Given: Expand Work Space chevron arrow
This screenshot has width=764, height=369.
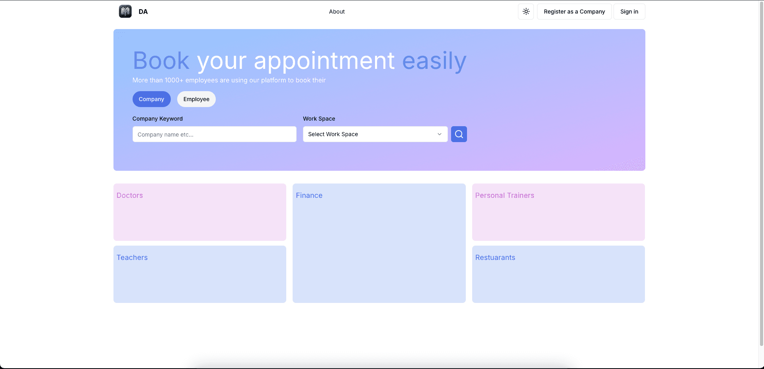Looking at the screenshot, I should pos(439,134).
